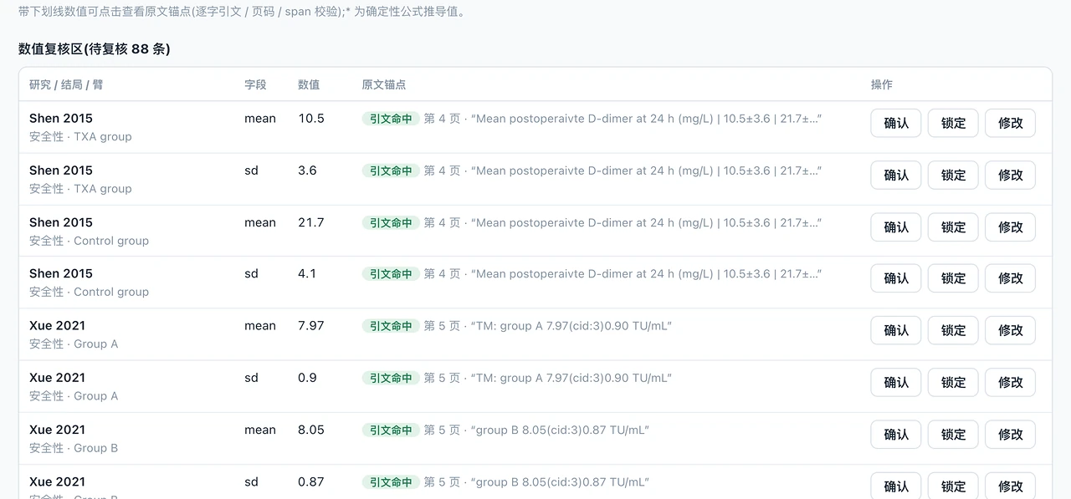The image size is (1071, 499).
Task: Modify the Shen 2015 Control group sd value
Action: click(x=1010, y=278)
